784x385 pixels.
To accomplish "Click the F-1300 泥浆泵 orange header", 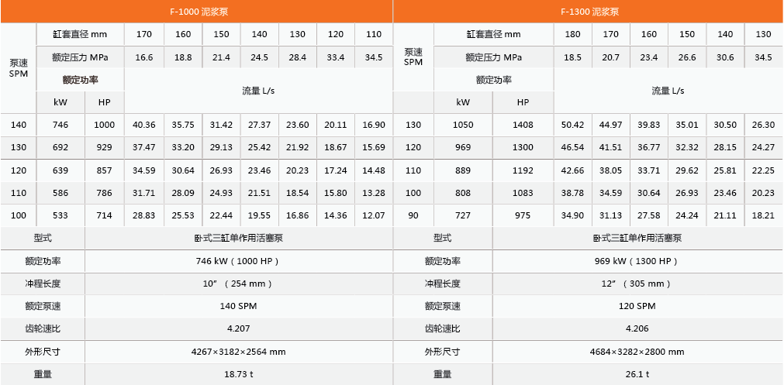I will [x=589, y=12].
